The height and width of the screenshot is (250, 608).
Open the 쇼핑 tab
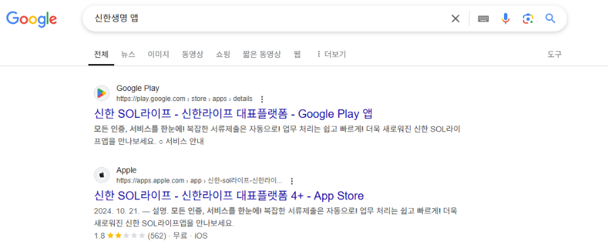(x=223, y=54)
